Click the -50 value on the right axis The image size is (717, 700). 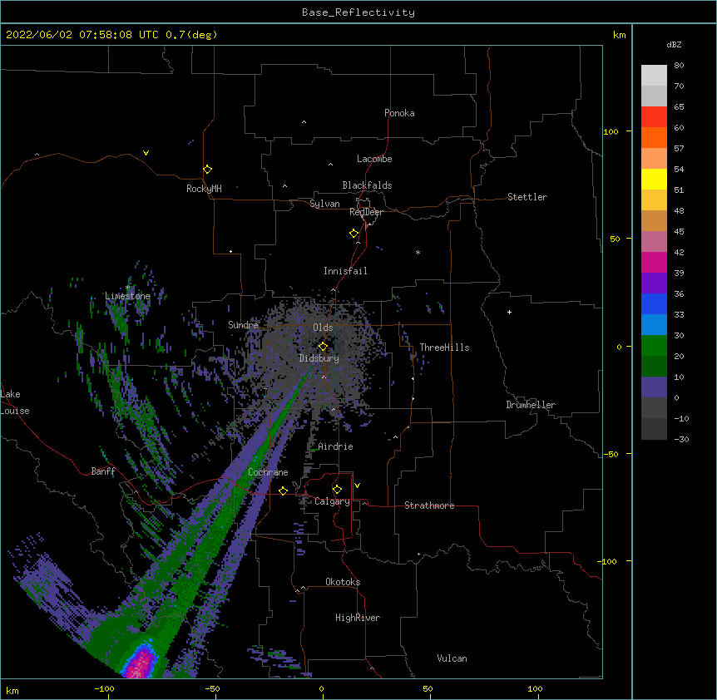(x=611, y=454)
